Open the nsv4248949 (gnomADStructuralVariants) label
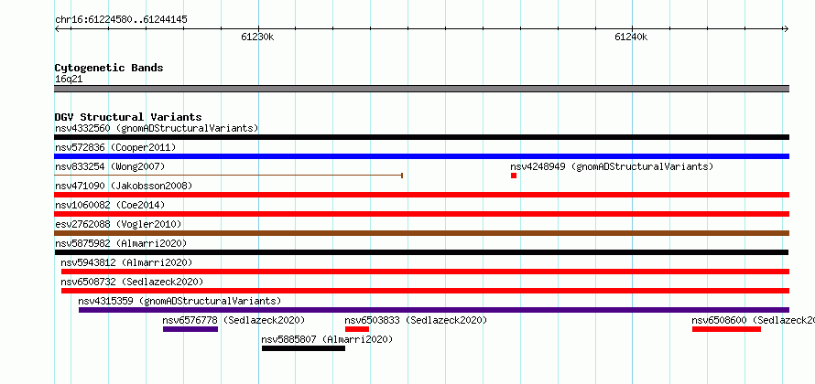815x384 pixels. click(x=612, y=166)
